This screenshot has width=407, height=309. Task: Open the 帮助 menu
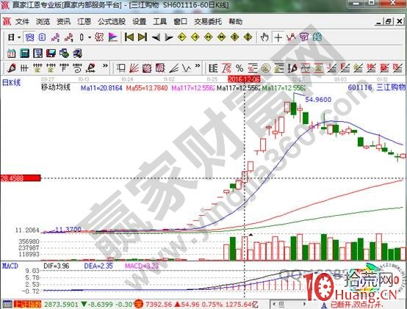(x=235, y=22)
